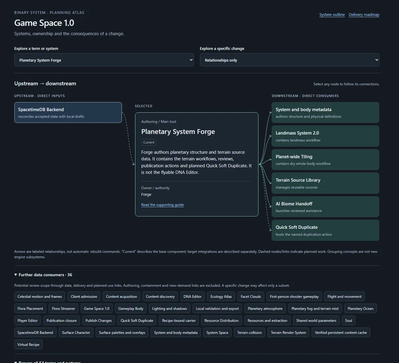Click the 'Owner / authority' label
This screenshot has width=399, height=363.
[155, 188]
